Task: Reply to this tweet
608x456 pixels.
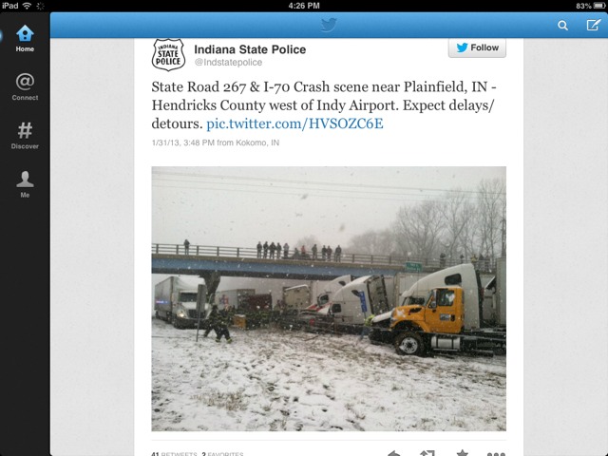Action: (394, 452)
